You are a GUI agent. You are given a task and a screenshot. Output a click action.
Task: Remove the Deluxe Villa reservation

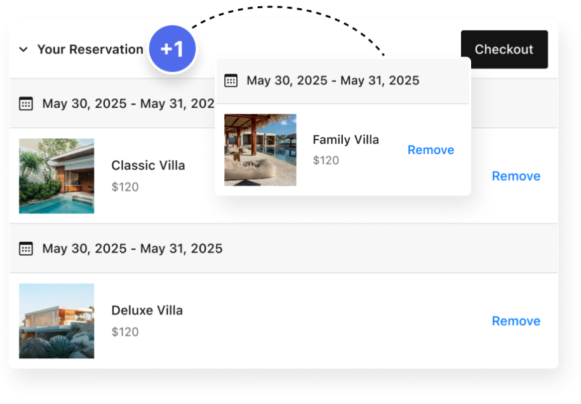(x=516, y=321)
